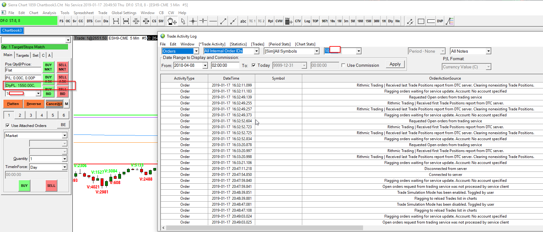Select the pointer arrow tool

pos(183,21)
